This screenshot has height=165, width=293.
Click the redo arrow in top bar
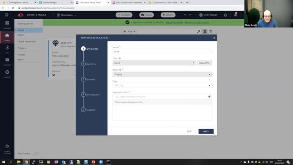(190, 15)
